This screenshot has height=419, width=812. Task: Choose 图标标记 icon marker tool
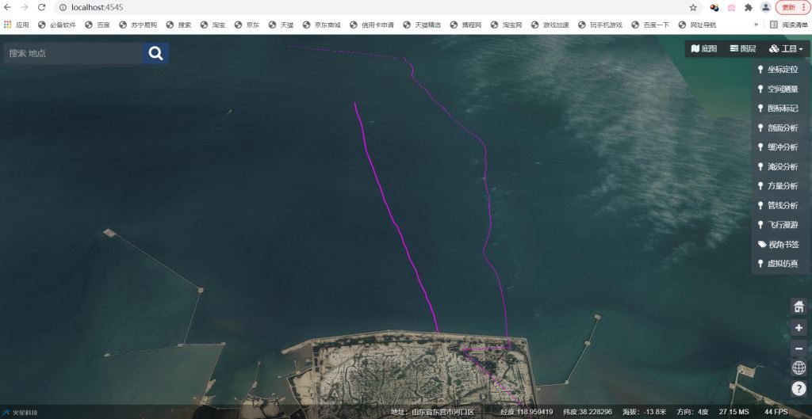tap(778, 108)
